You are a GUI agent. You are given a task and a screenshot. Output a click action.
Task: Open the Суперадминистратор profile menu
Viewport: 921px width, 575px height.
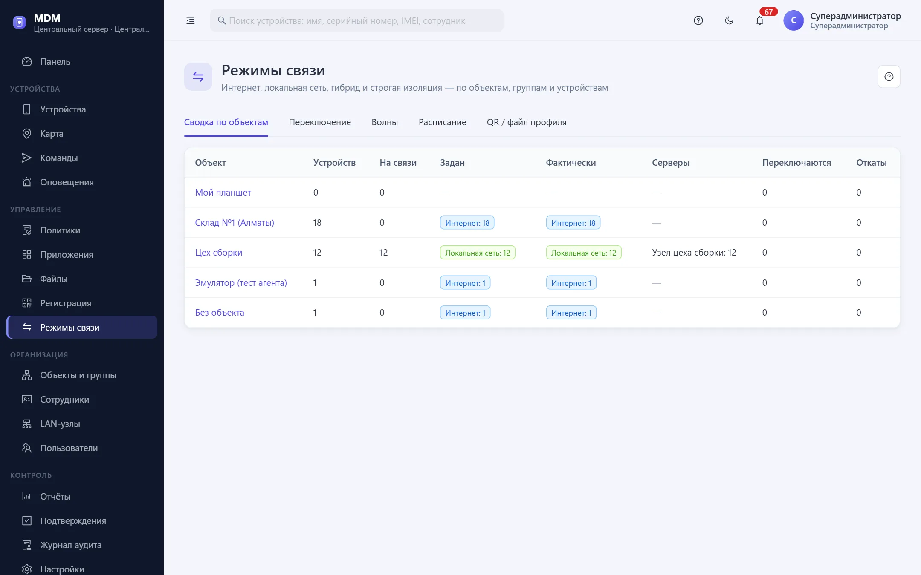pos(842,20)
